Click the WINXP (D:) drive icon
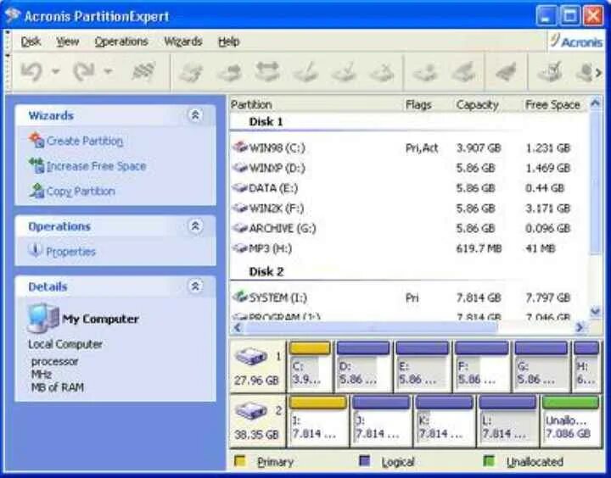Screen dimensions: 611x478 tap(240, 168)
